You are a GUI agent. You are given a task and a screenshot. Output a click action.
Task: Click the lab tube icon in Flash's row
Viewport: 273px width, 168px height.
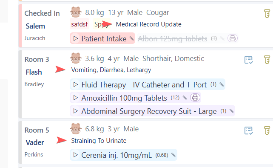pos(267,60)
